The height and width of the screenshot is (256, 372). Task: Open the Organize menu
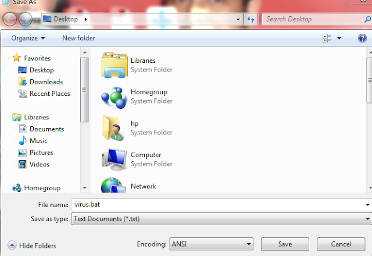point(28,38)
